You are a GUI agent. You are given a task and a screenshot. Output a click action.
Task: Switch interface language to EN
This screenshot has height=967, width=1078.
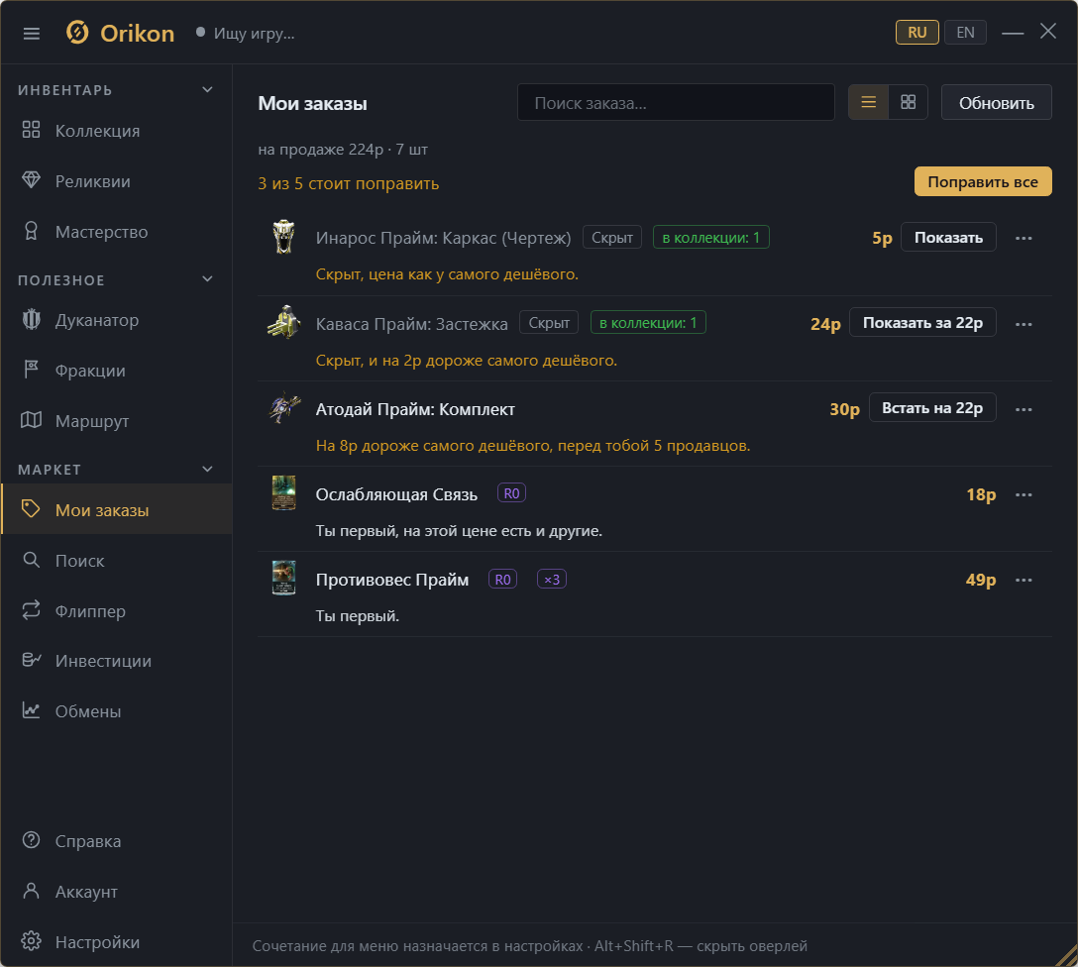(965, 33)
